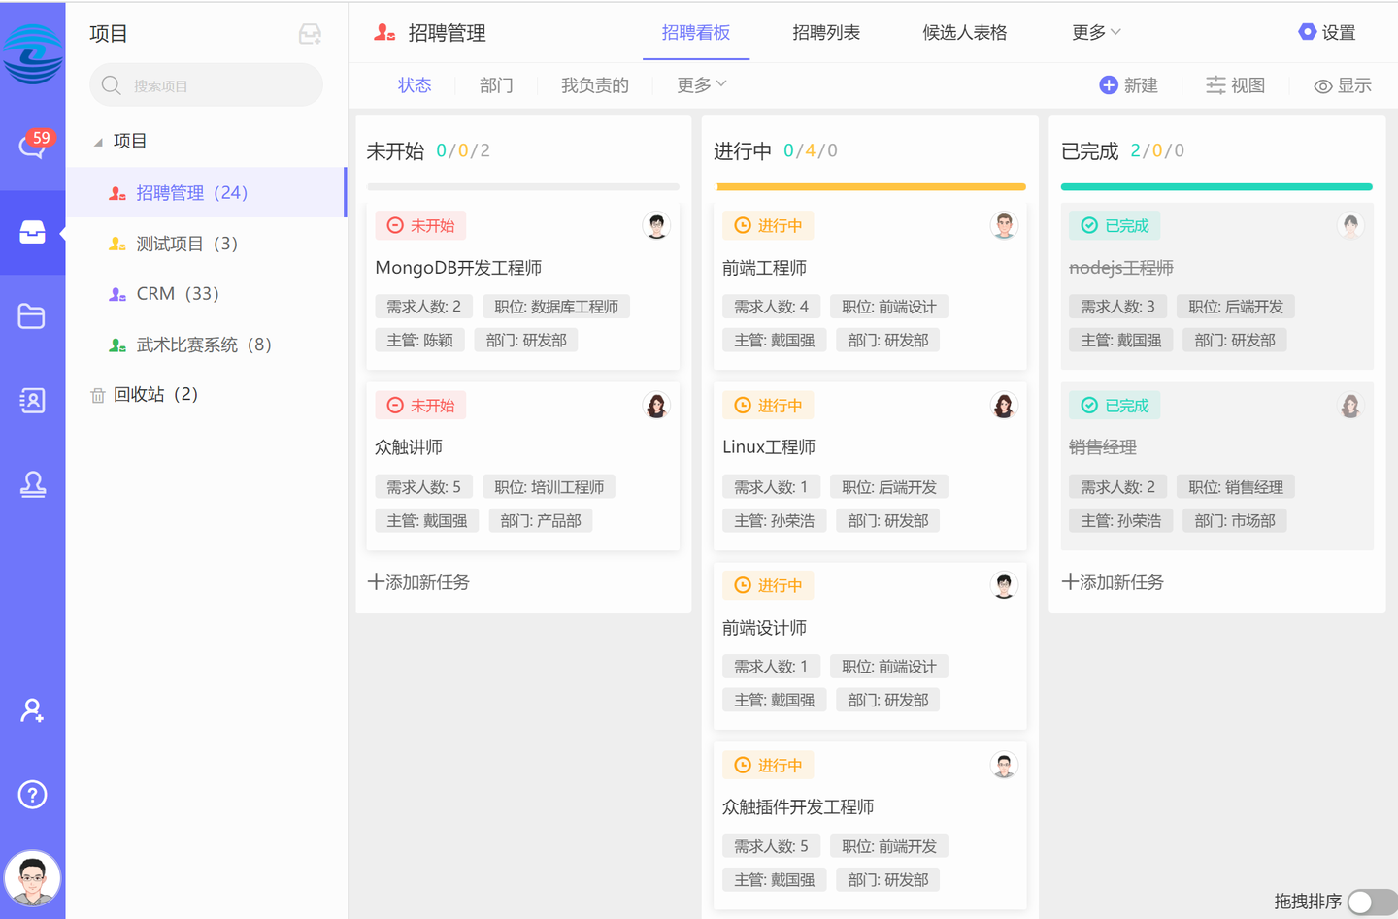Collapse the 项目 tree node
This screenshot has height=919, width=1398.
pyautogui.click(x=97, y=141)
